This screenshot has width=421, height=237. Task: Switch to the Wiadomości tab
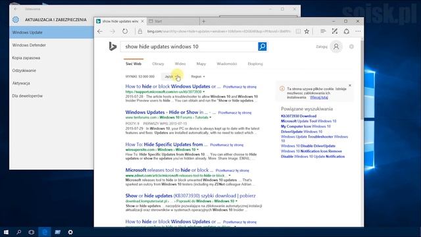click(x=226, y=64)
